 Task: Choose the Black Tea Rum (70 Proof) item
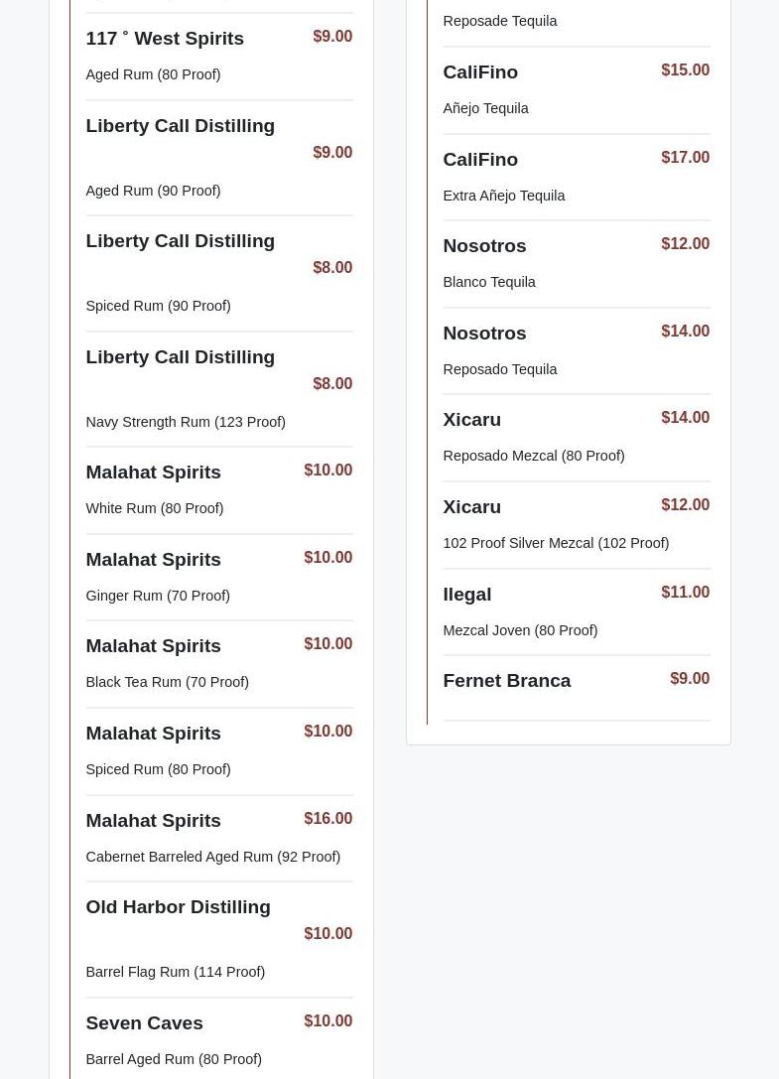click(x=167, y=682)
